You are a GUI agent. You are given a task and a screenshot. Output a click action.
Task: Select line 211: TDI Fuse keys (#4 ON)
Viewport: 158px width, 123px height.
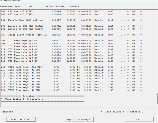pyautogui.click(x=72, y=49)
